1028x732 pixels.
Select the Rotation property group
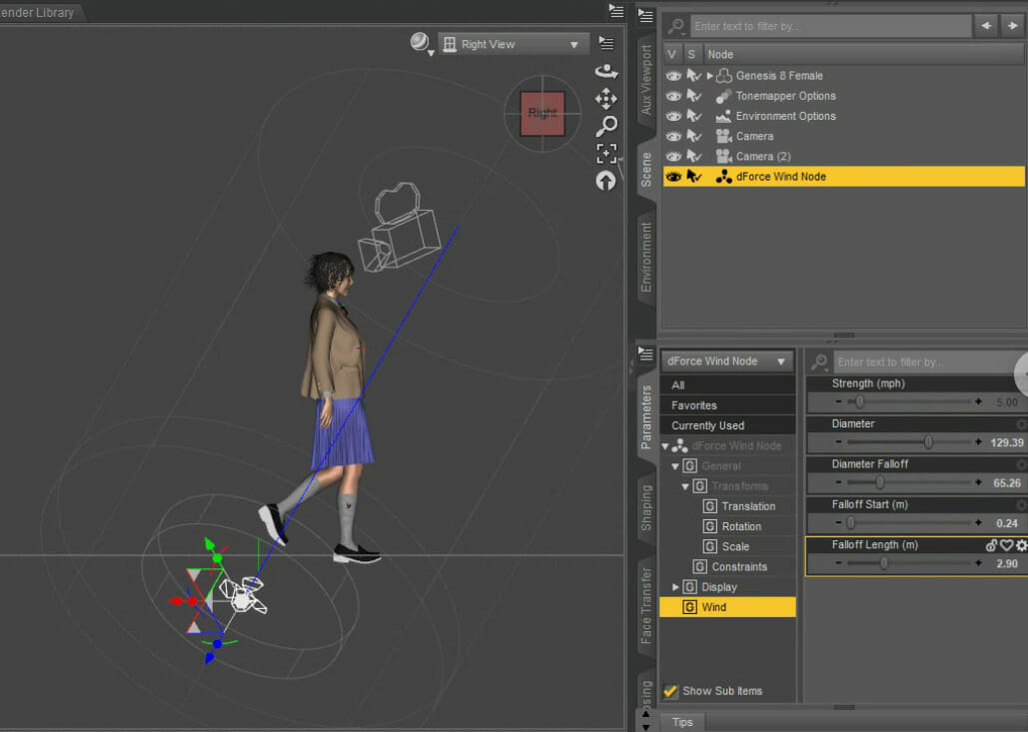pos(741,527)
